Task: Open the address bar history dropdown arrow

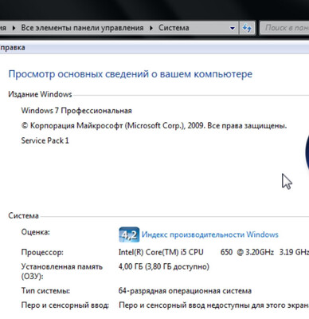Action: pos(233,28)
